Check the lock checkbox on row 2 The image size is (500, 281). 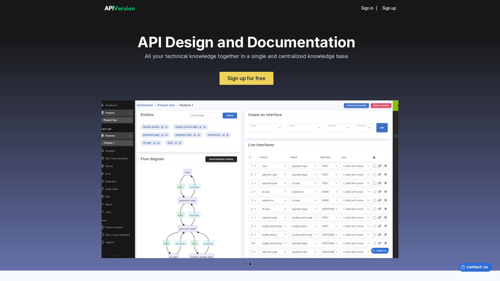click(375, 175)
